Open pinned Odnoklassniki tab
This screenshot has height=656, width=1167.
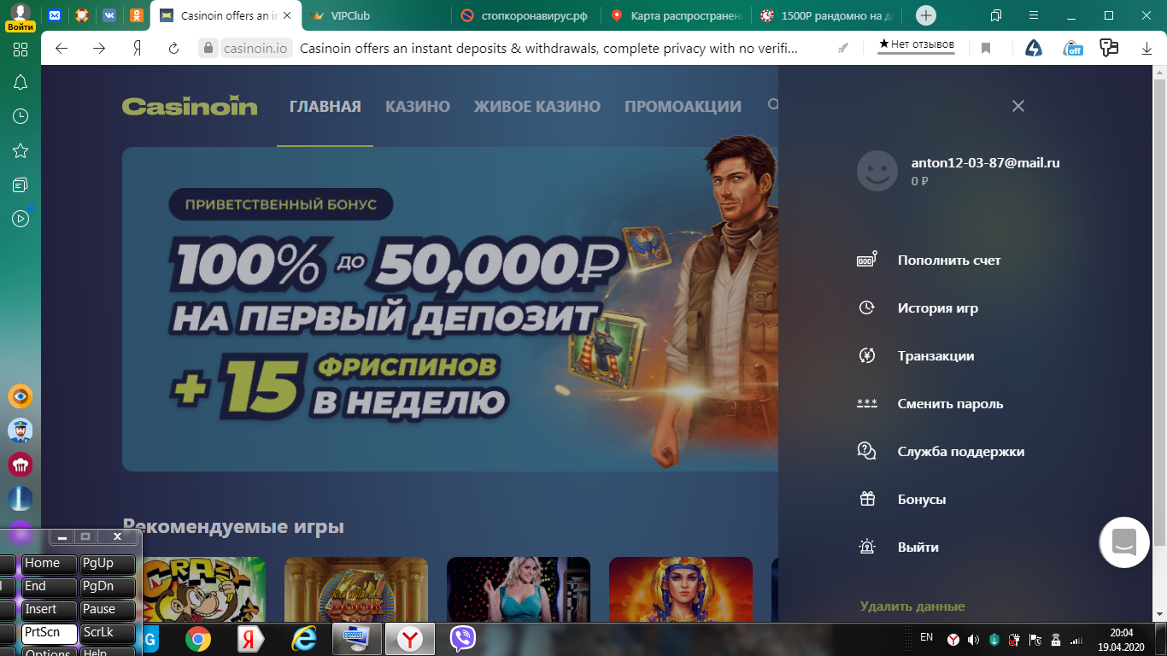[136, 15]
